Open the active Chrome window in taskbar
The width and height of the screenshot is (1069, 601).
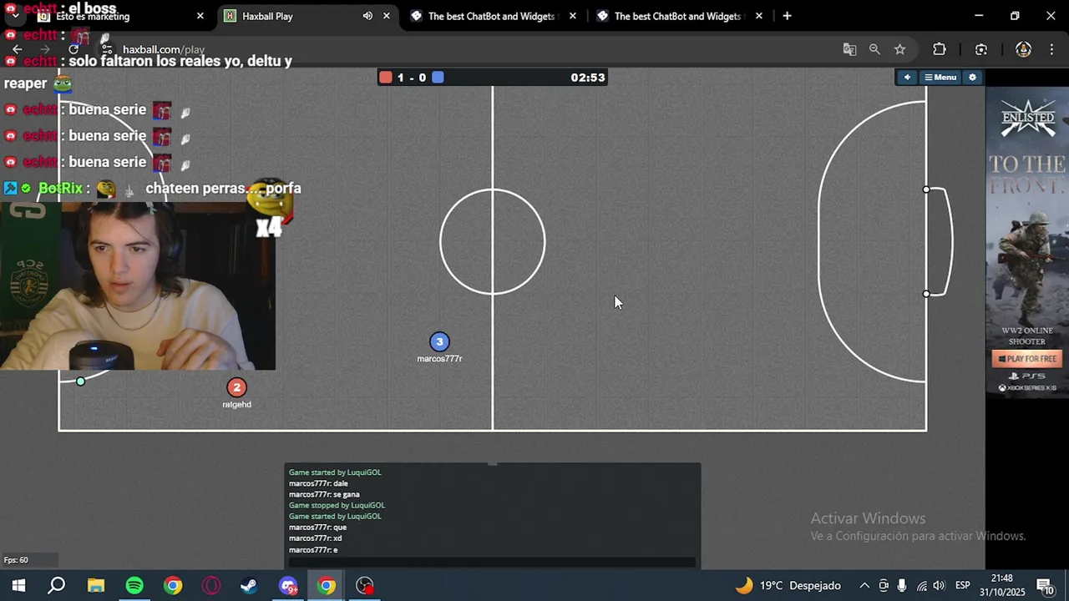pyautogui.click(x=327, y=586)
